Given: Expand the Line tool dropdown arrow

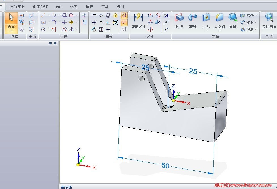Looking at the screenshot, I should [x=49, y=15].
